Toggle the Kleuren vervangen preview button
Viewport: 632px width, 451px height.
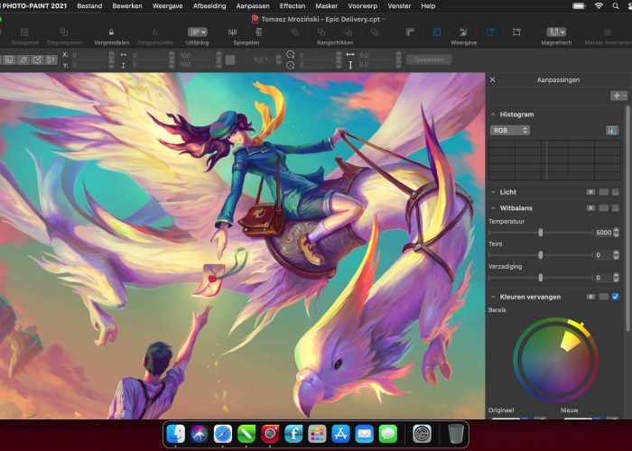603,297
